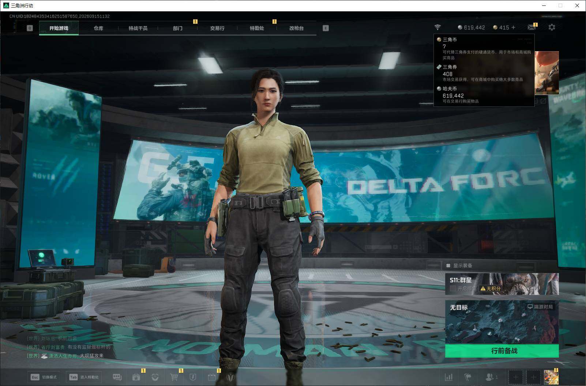586x386 pixels.
Task: Check the network signal icon
Action: (x=437, y=27)
